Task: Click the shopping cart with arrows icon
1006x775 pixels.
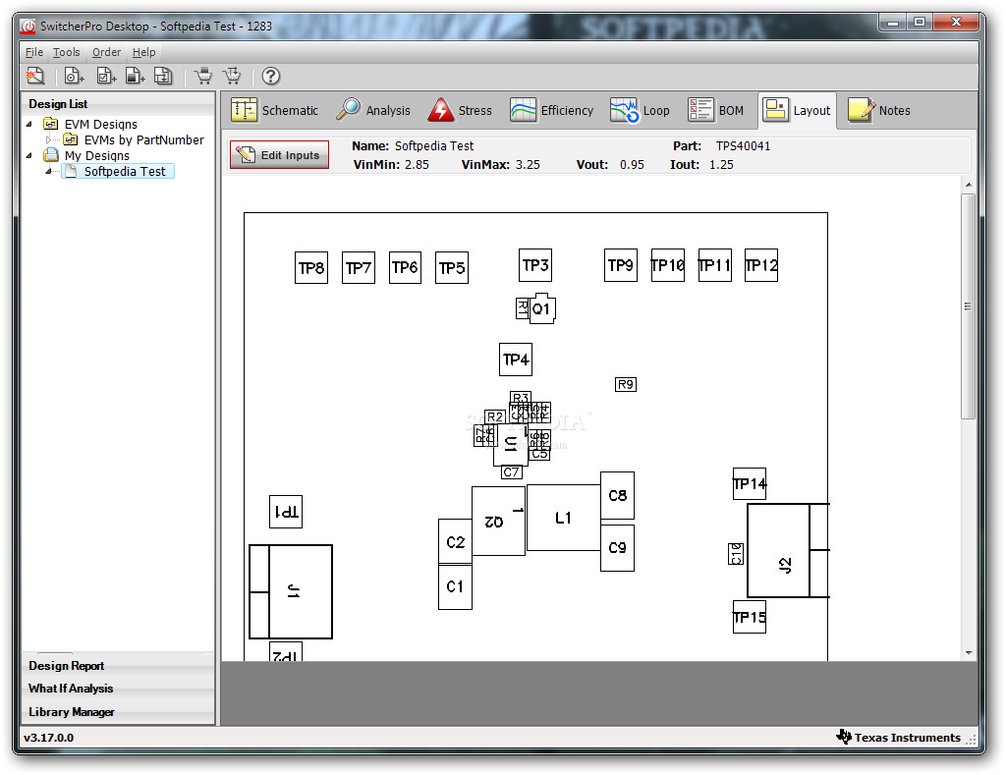Action: point(232,76)
